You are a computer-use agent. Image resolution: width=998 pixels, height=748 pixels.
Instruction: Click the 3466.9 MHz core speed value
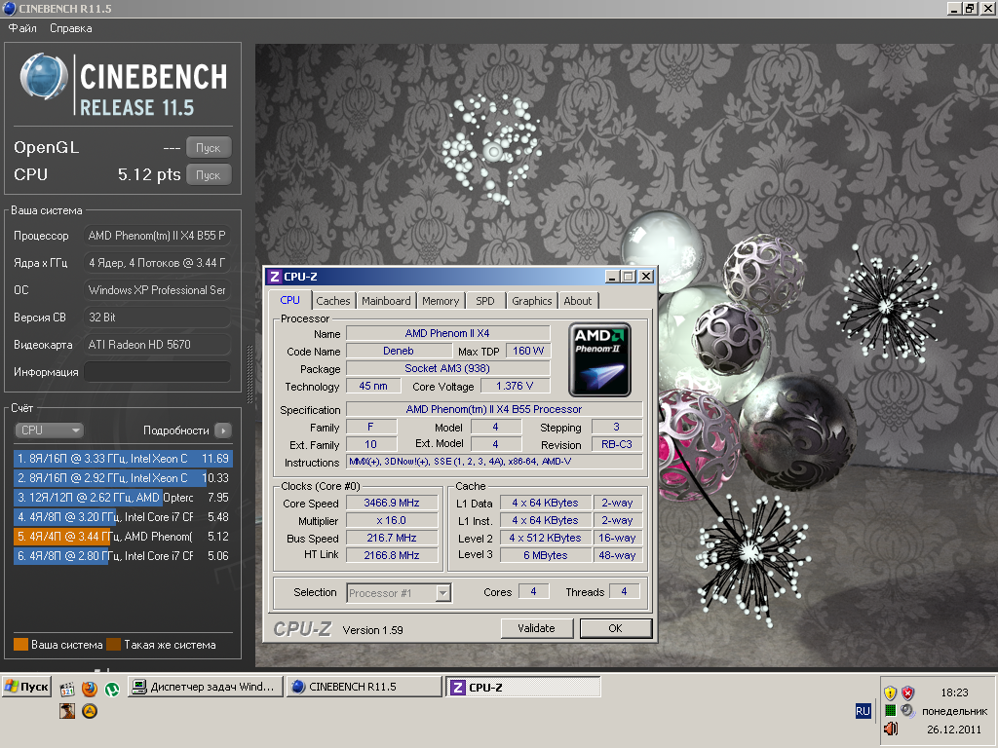click(x=392, y=504)
